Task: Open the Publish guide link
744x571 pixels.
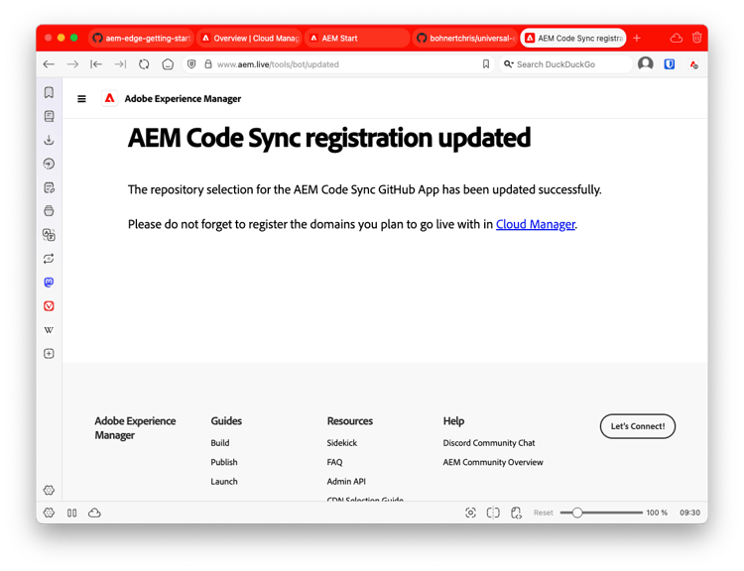Action: click(x=224, y=462)
